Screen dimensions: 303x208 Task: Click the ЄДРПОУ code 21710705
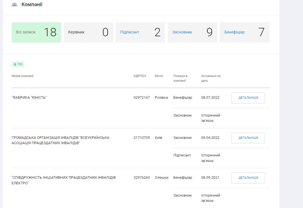click(142, 138)
